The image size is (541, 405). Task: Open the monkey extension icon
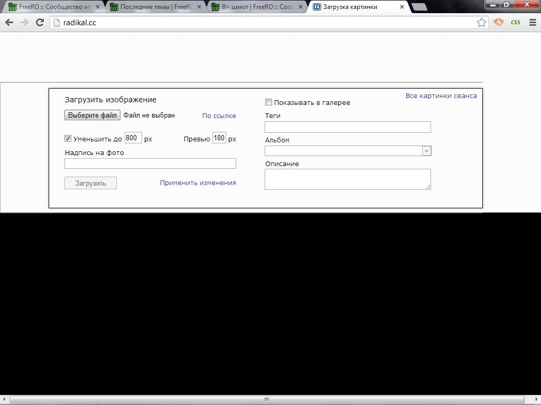click(499, 22)
